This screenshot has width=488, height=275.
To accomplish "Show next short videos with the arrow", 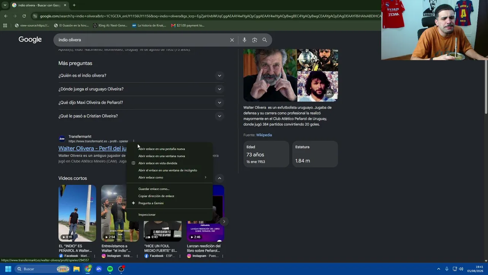I will (224, 222).
